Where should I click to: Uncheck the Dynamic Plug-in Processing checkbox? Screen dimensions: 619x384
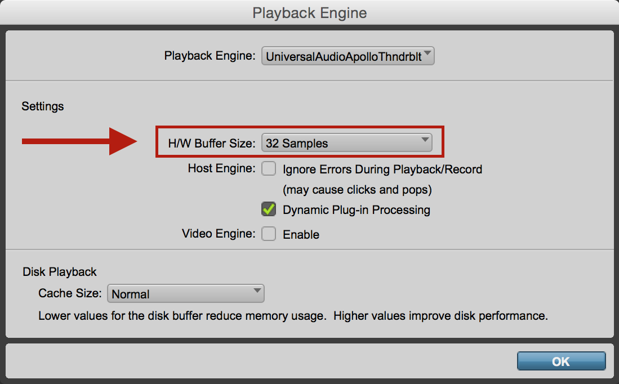coord(269,209)
